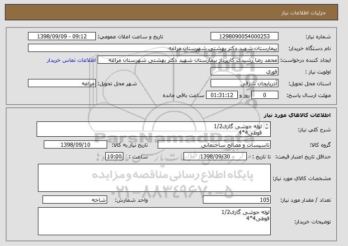Click the توضیحات خریدار text area
This screenshot has height=246, width=348.
tap(154, 221)
